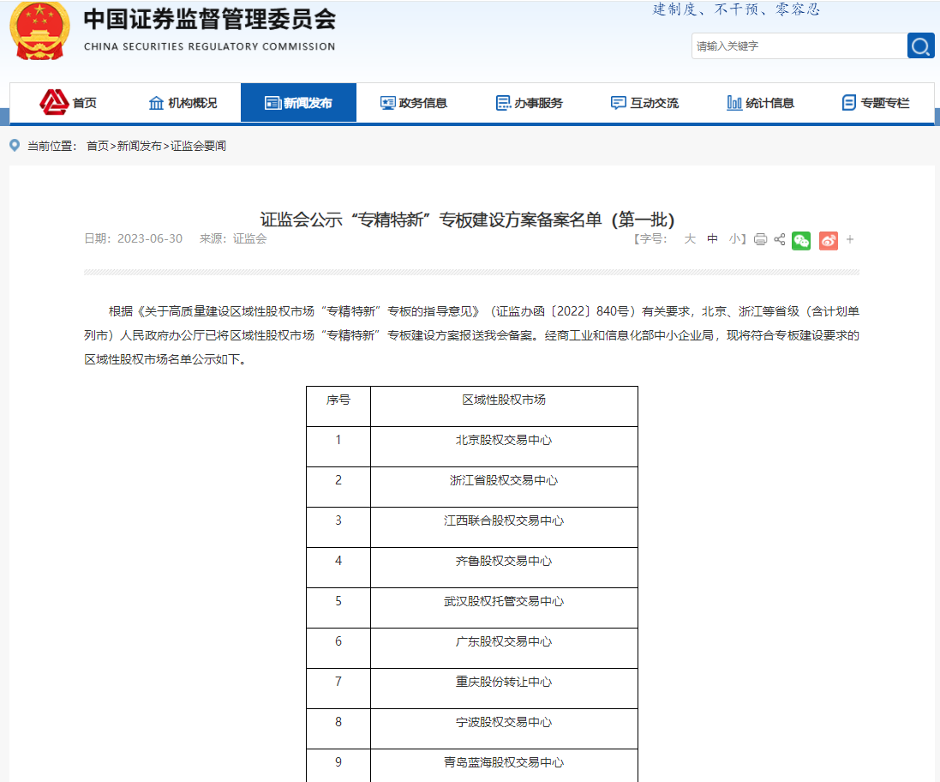Viewport: 940px width, 782px height.
Task: Click the location pin icon
Action: [x=15, y=146]
